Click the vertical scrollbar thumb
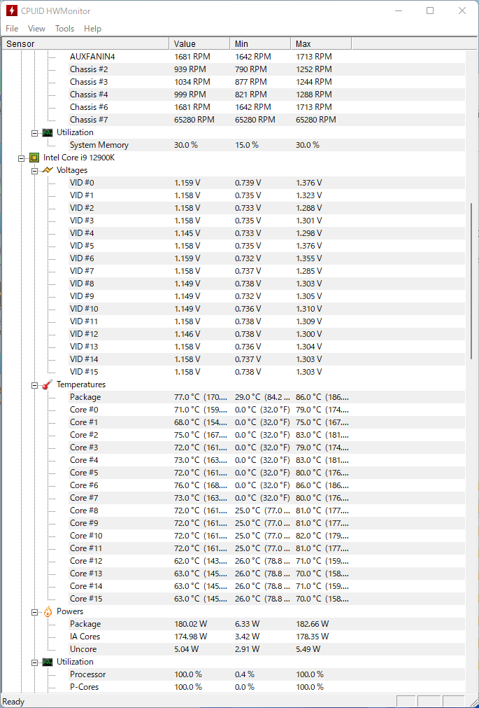The image size is (479, 708). (472, 281)
